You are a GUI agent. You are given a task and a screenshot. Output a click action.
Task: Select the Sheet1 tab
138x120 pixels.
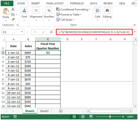(x=30, y=111)
